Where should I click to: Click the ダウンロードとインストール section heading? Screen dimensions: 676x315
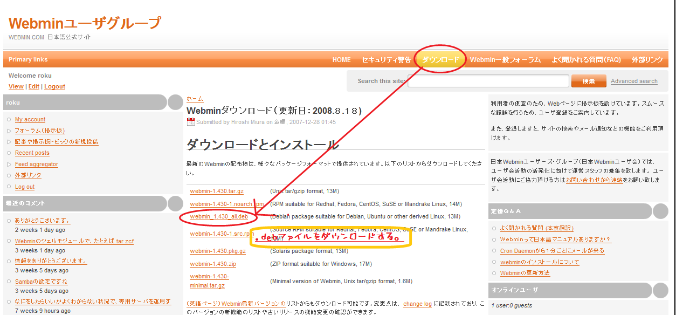(x=263, y=145)
